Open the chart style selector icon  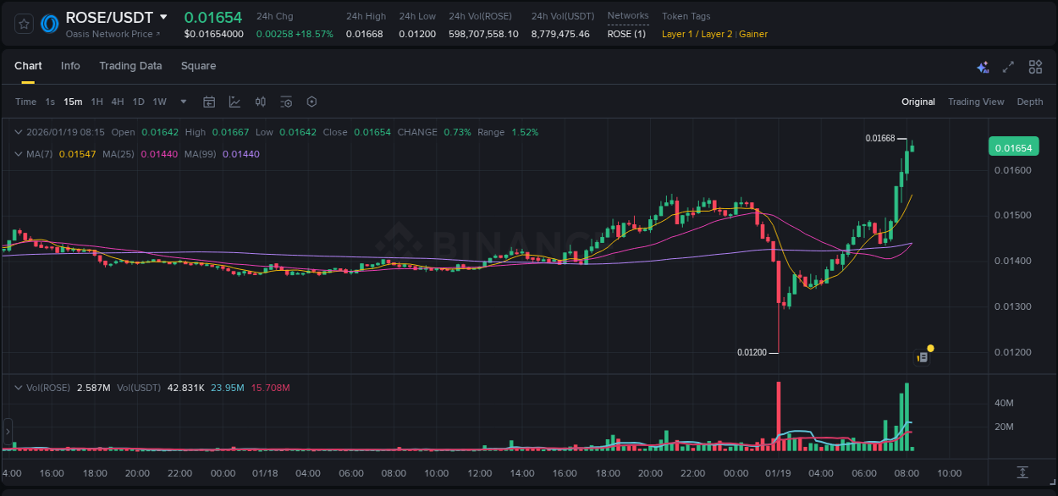click(x=234, y=102)
